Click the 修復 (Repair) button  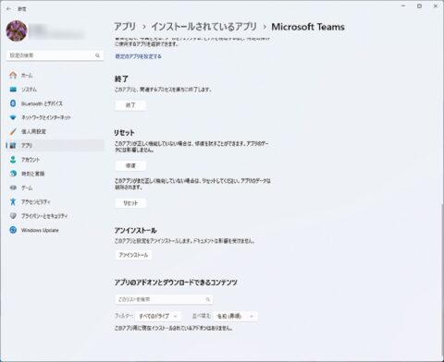click(130, 165)
